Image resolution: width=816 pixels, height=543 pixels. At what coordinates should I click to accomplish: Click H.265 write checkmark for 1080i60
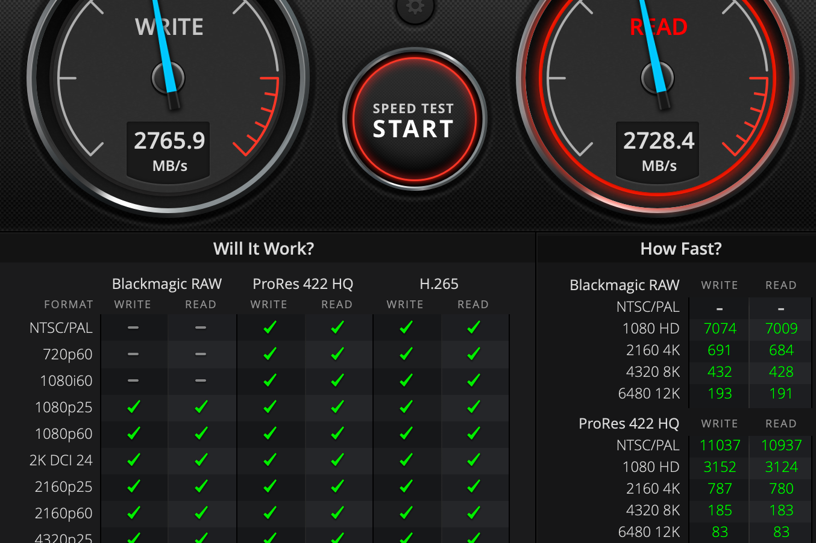tap(406, 380)
